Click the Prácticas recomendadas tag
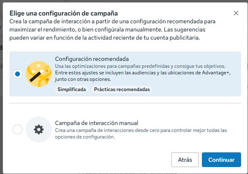Image resolution: width=248 pixels, height=174 pixels. [x=122, y=89]
